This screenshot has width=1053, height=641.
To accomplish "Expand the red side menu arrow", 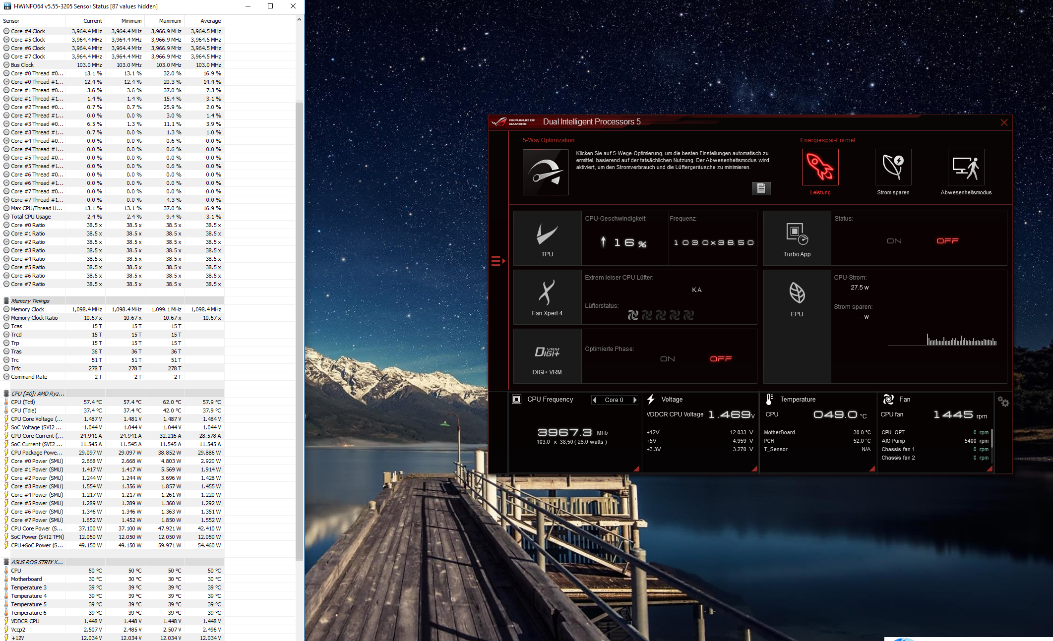I will click(498, 261).
